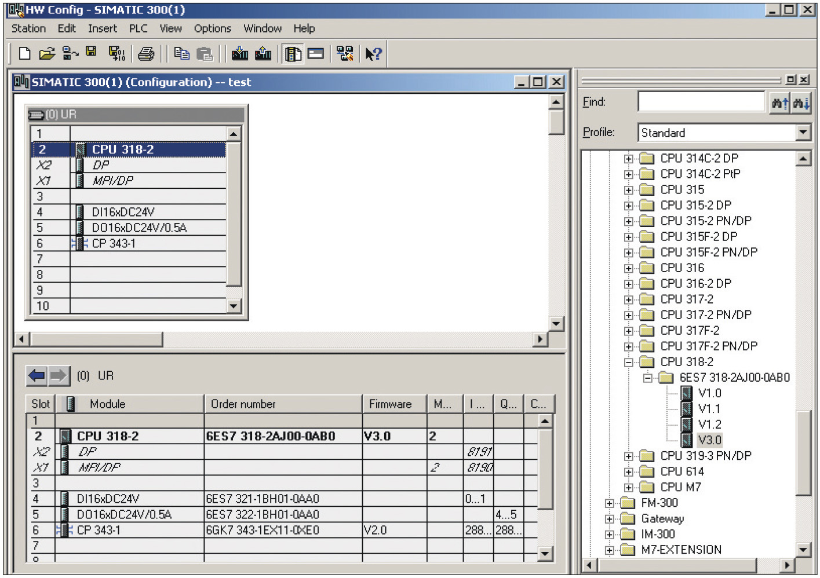820x578 pixels.
Task: Click rack scroll down arrow
Action: 234,306
